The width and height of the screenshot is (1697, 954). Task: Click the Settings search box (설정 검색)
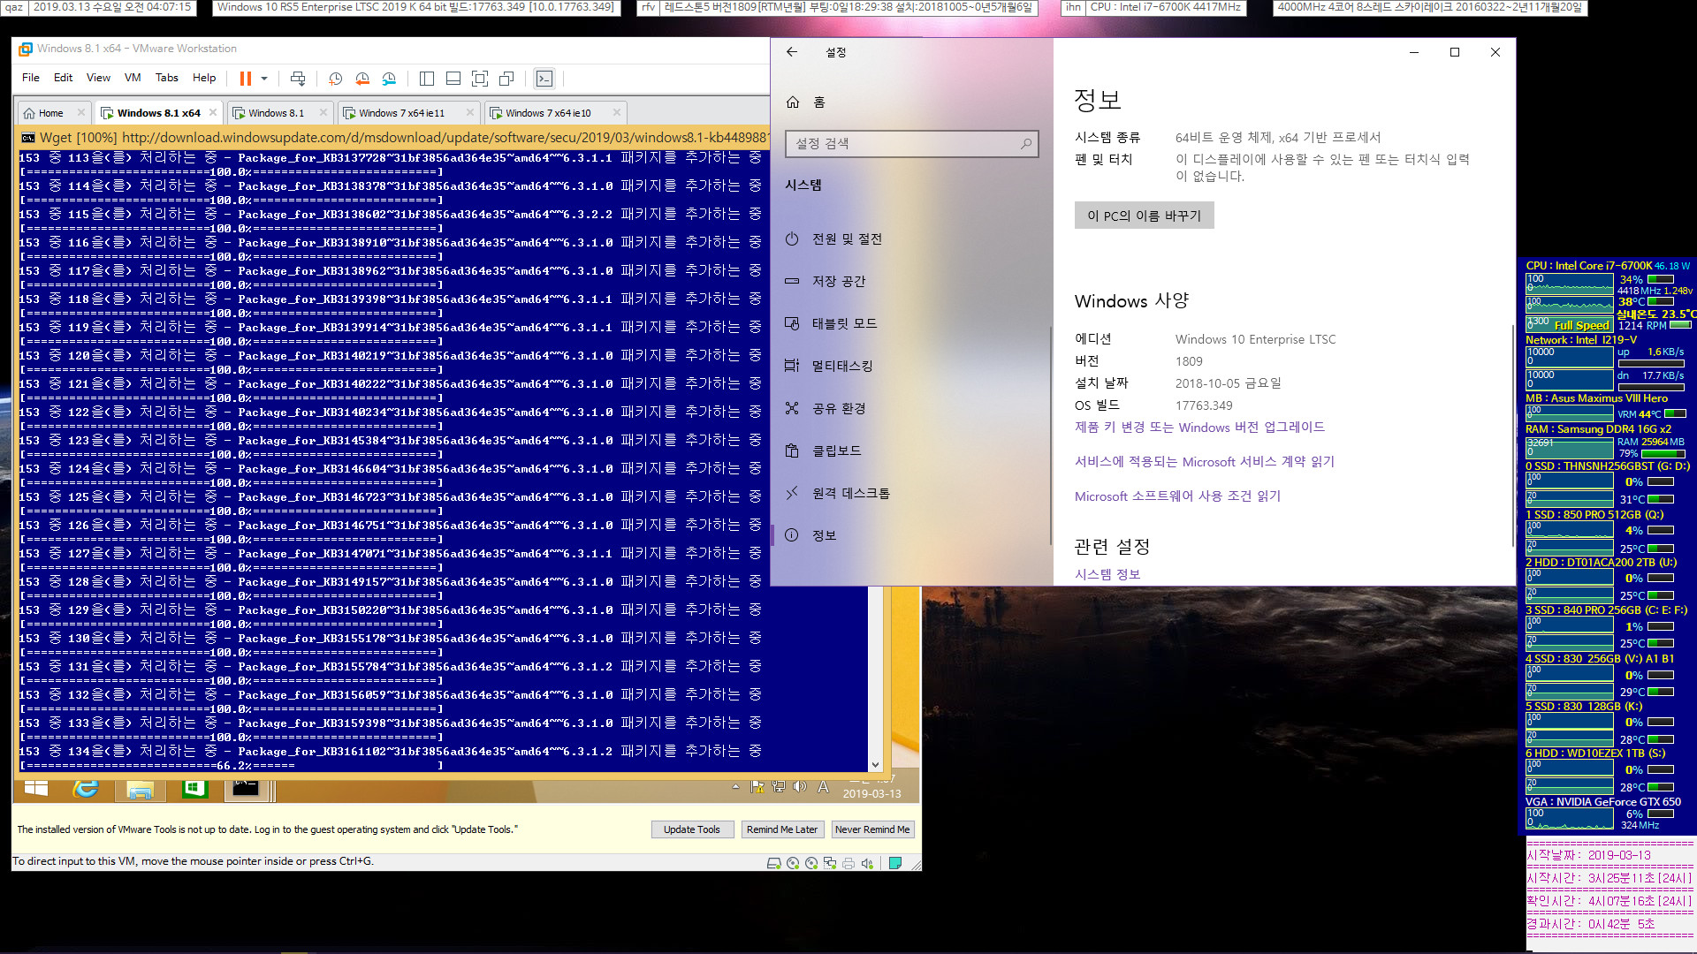[911, 143]
